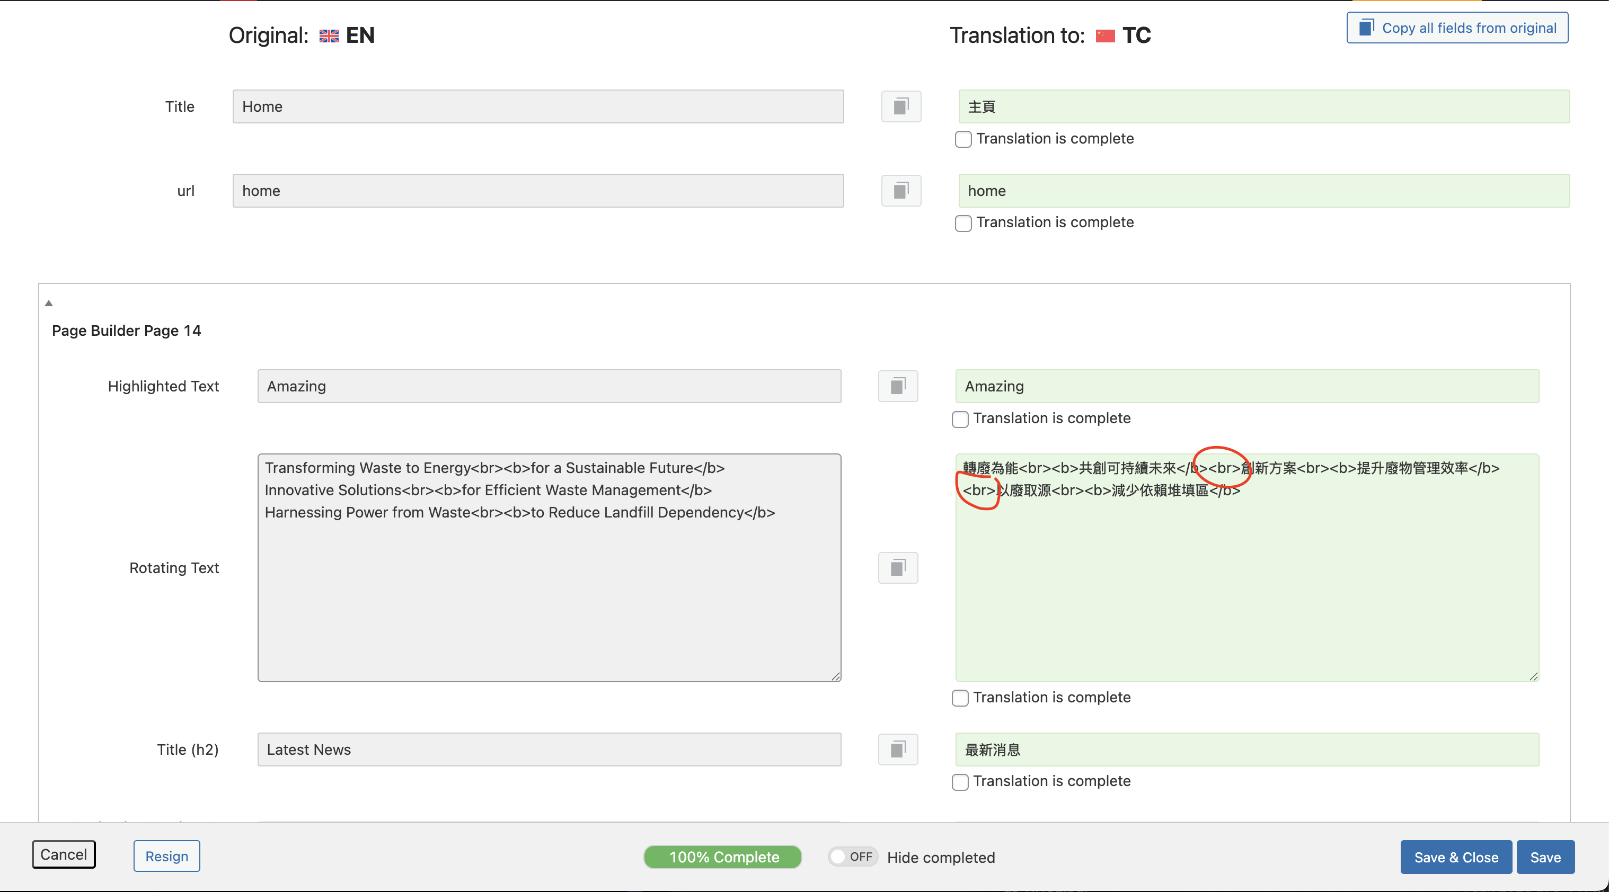The height and width of the screenshot is (892, 1609).
Task: Select the original Highlighted Text field Amazing
Action: (549, 386)
